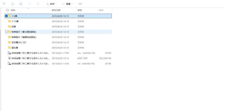
Task: Click the modified date of the 7-13集 folder
Action: pyautogui.click(x=60, y=21)
